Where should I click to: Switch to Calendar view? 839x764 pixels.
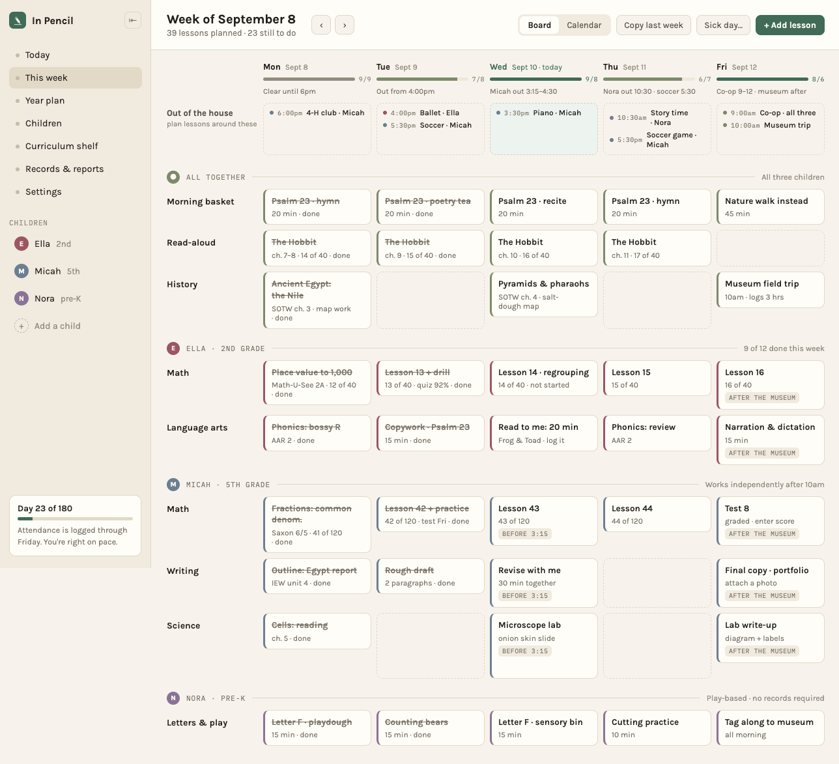[x=584, y=25]
